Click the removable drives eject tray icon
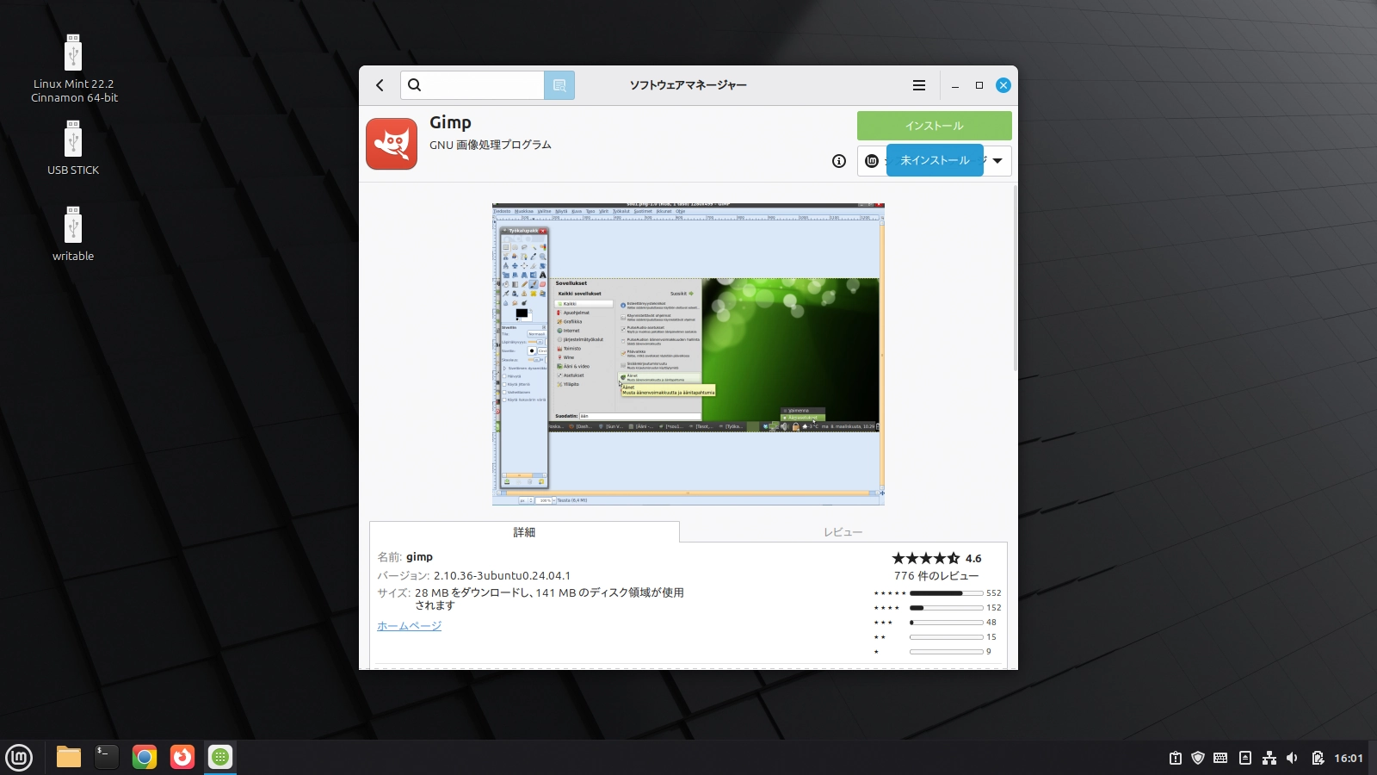This screenshot has height=775, width=1377. pos(1245,758)
